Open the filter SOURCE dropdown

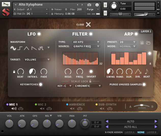coord(86,46)
